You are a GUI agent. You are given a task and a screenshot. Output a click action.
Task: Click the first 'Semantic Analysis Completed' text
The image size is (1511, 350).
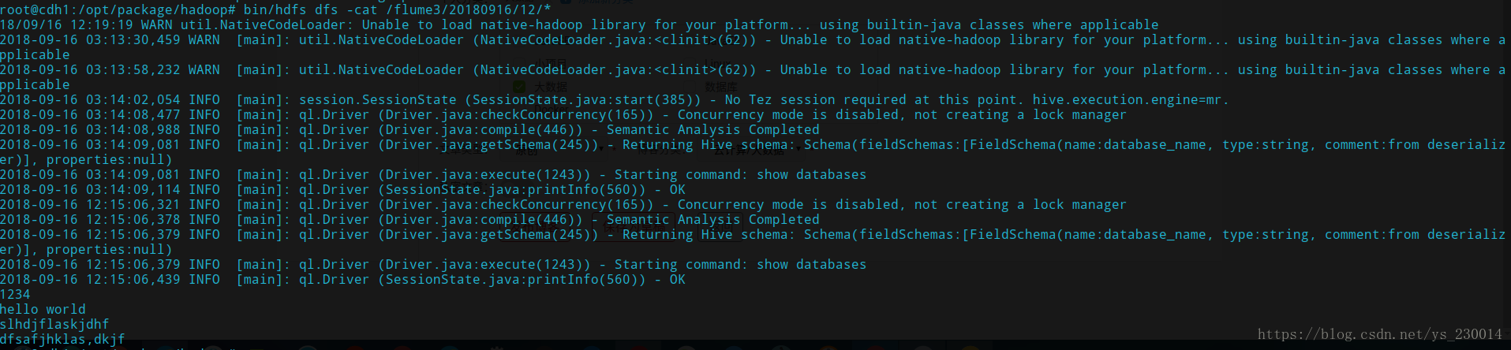click(x=712, y=129)
